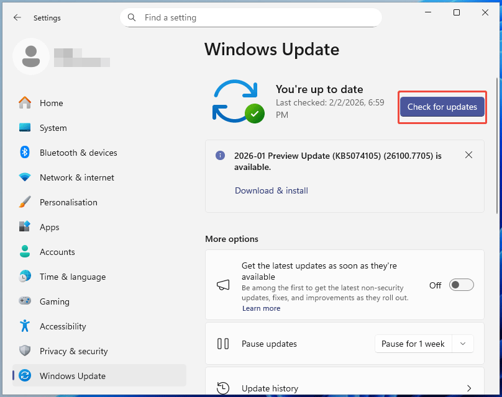Click the Windows Update circular arrows icon
This screenshot has height=397, width=502.
pos(25,375)
